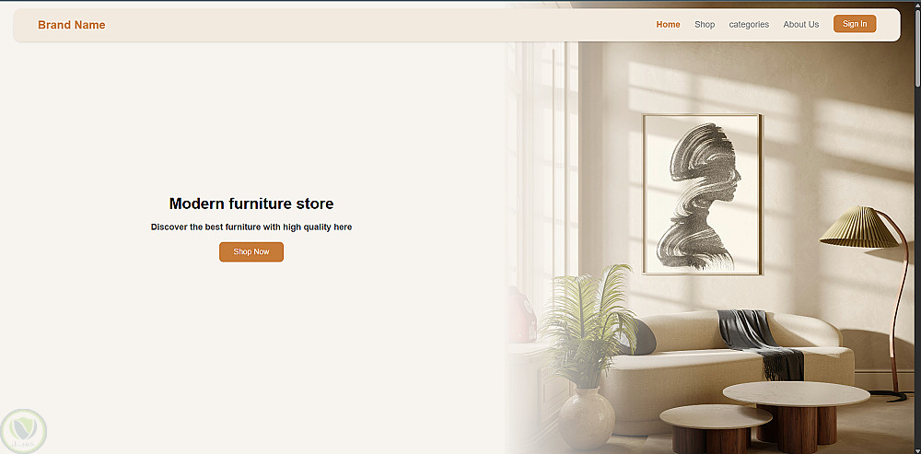Click the Shop Now button
Screen dimensions: 921x454
tap(251, 252)
